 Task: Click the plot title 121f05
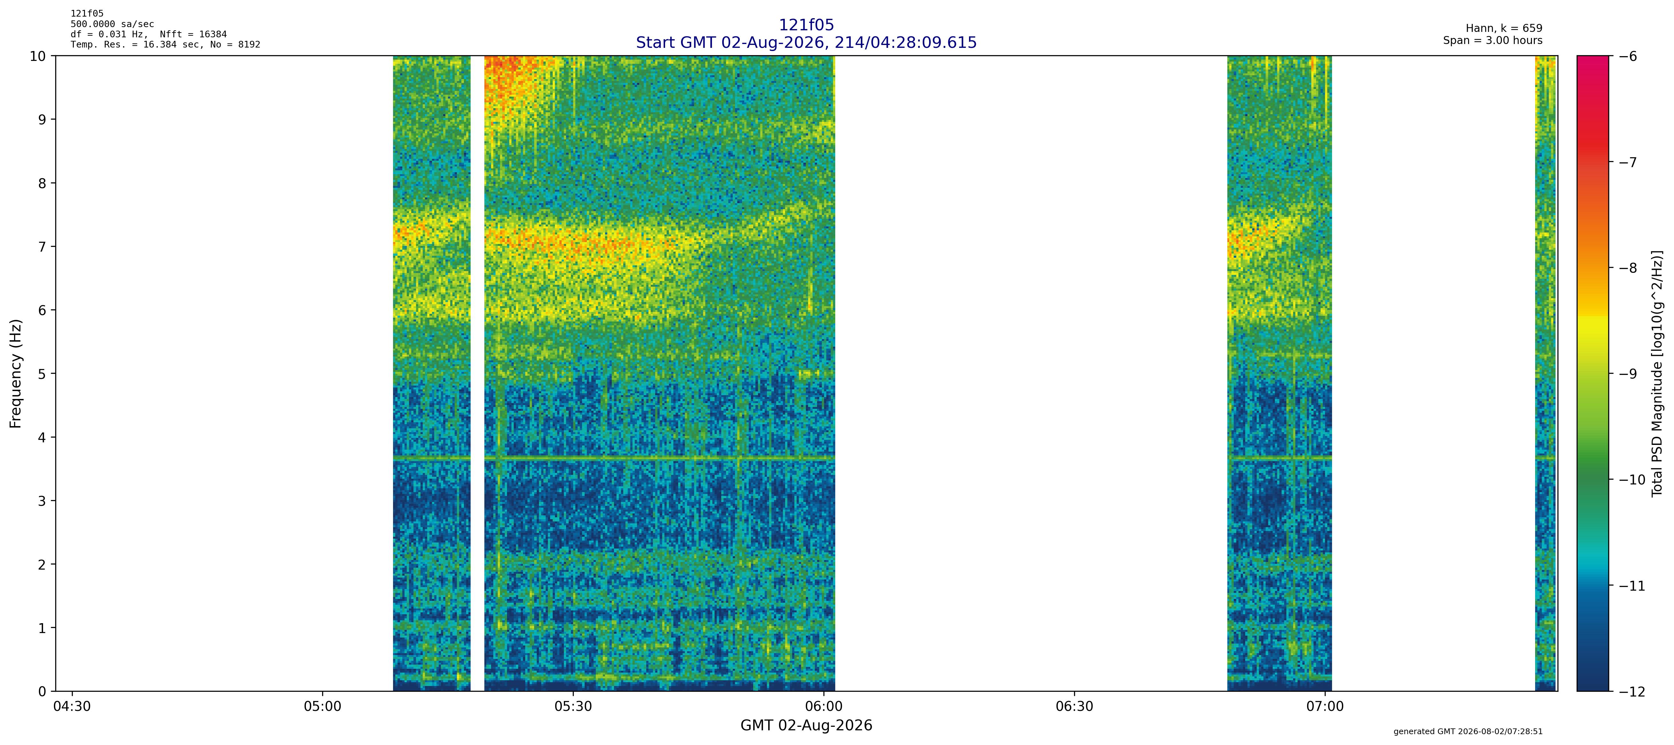tap(806, 25)
